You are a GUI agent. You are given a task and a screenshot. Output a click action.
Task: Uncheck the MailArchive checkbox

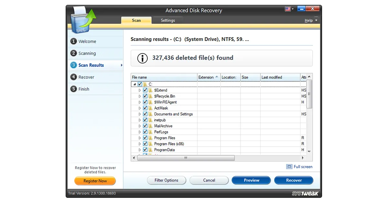tap(145, 126)
